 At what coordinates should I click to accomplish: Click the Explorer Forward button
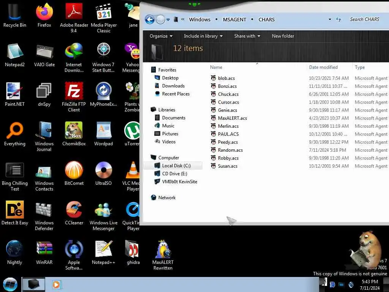coord(160,19)
